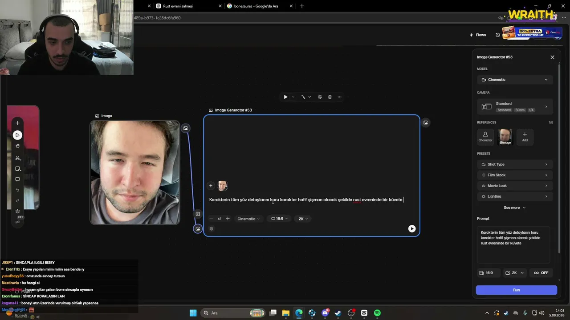Click the edit note icon in floating toolbar
This screenshot has width=570, height=320.
point(320,97)
